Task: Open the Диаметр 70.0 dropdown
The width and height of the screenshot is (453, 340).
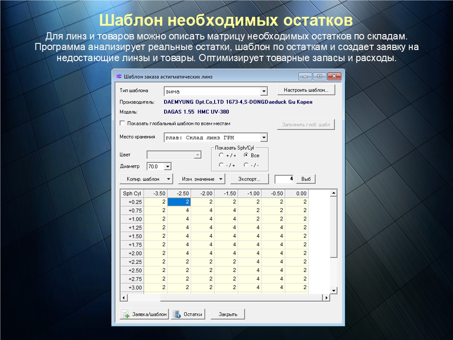Action: (168, 167)
